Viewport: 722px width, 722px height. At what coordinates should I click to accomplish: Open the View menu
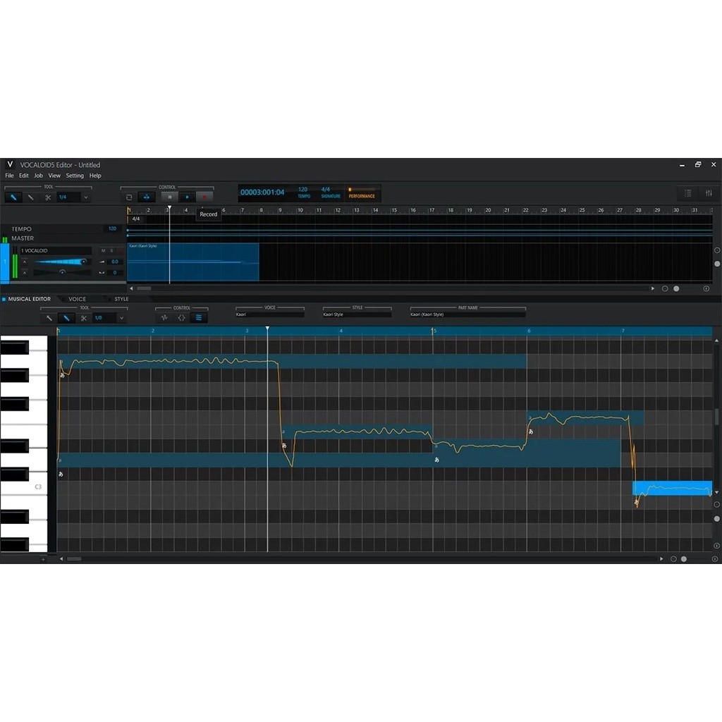(x=54, y=176)
